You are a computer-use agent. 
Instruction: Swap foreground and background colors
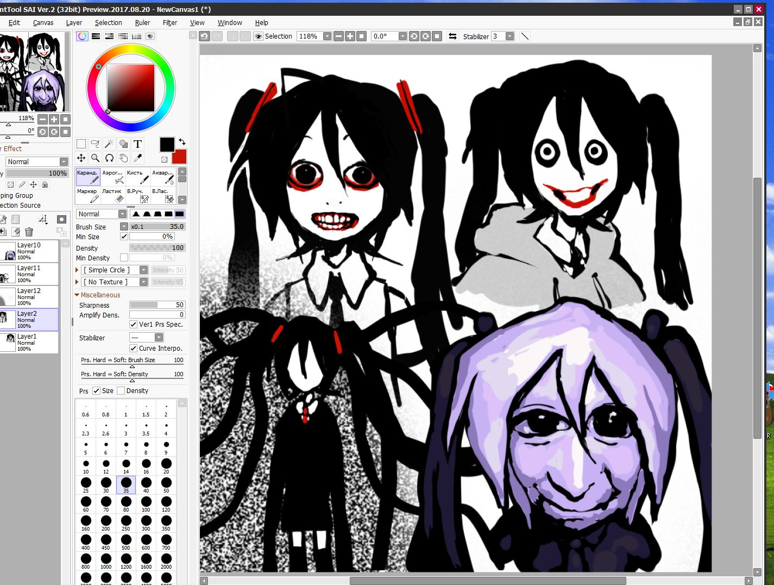coord(182,141)
